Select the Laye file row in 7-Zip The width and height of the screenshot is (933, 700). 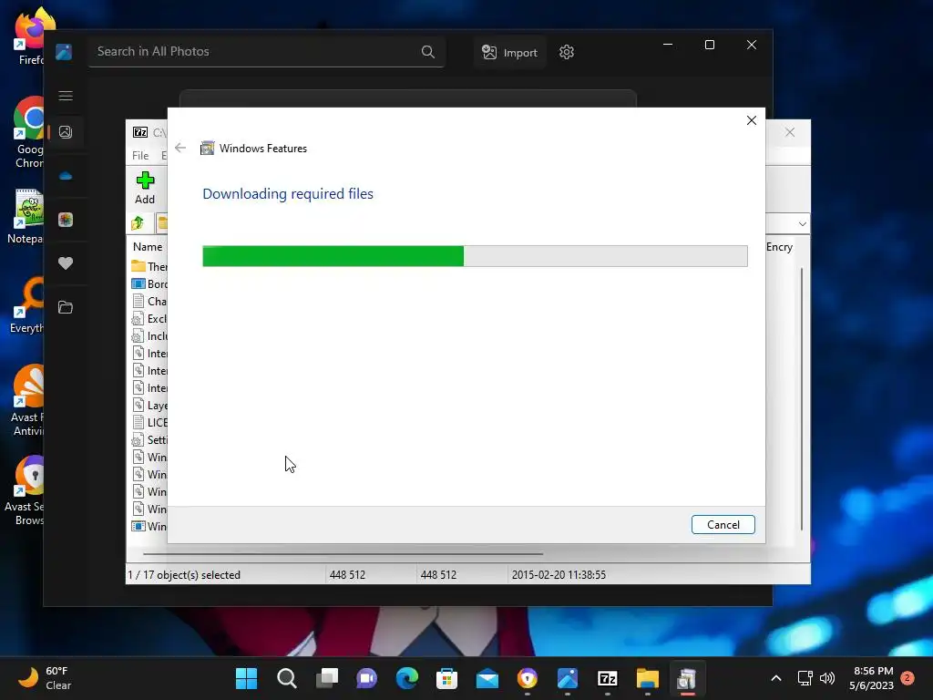pos(149,406)
